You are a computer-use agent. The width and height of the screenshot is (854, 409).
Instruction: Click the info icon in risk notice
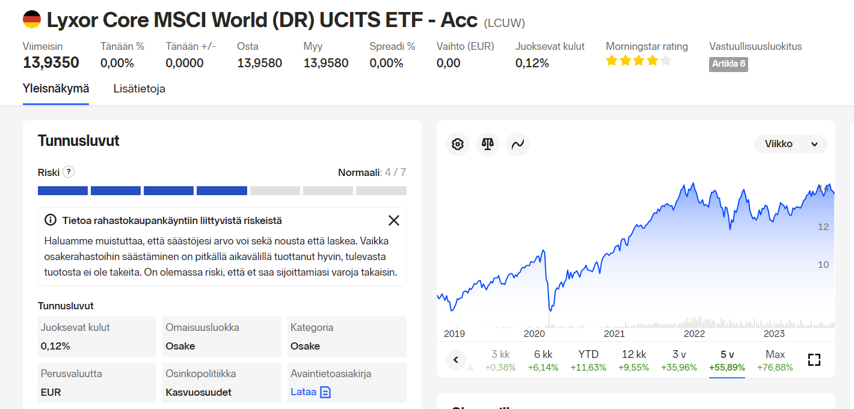pos(51,220)
